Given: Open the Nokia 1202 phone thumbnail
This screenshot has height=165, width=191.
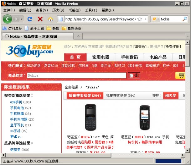Looking at the screenshot, I should 90,117.
